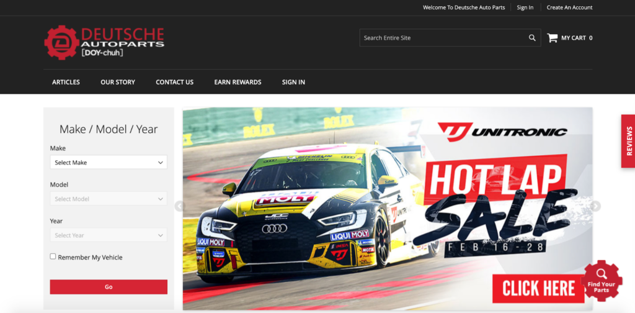Viewport: 635px width, 313px height.
Task: Click inside the Search Entire Site field
Action: click(440, 38)
